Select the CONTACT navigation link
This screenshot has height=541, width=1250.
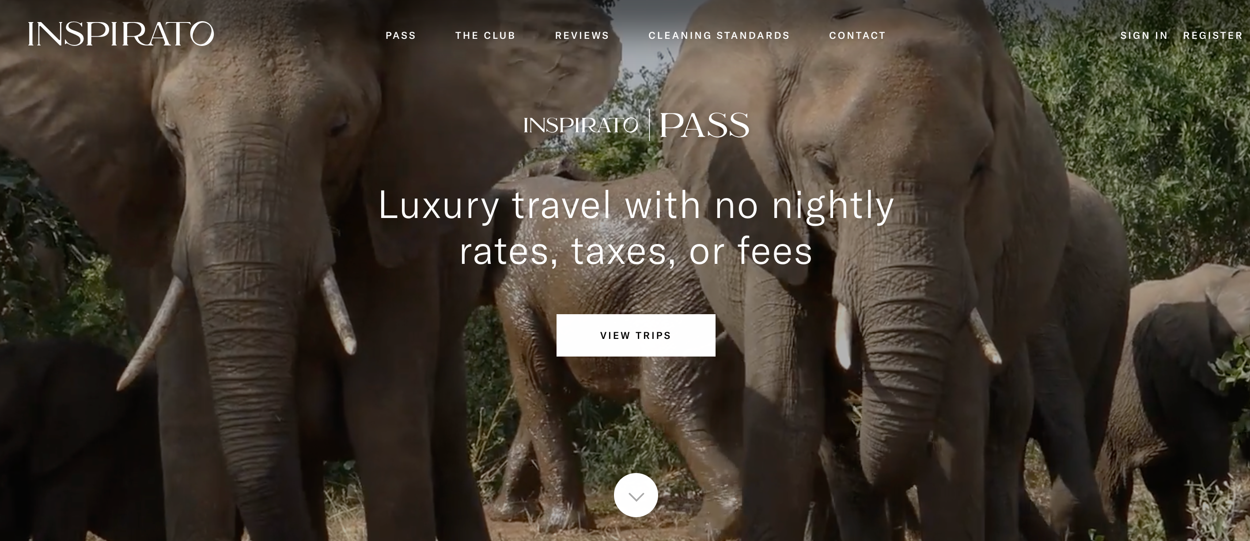tap(857, 35)
